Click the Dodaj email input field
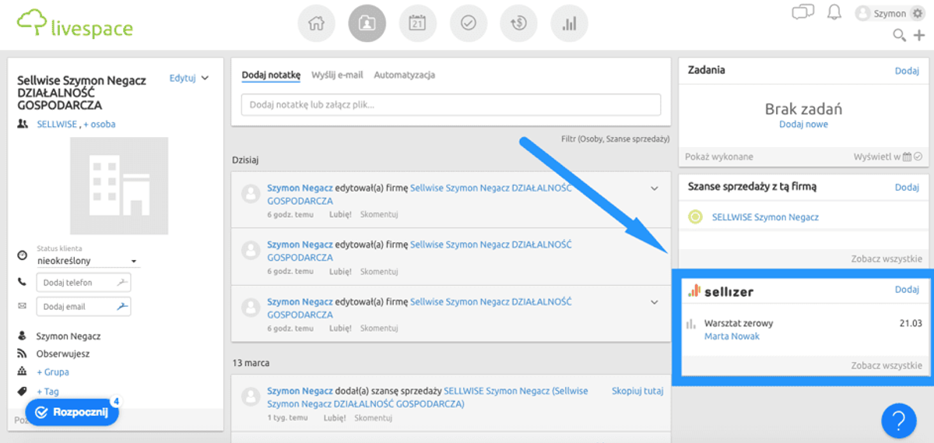The image size is (934, 443). tap(83, 307)
